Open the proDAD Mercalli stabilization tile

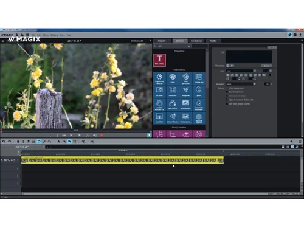[159, 105]
